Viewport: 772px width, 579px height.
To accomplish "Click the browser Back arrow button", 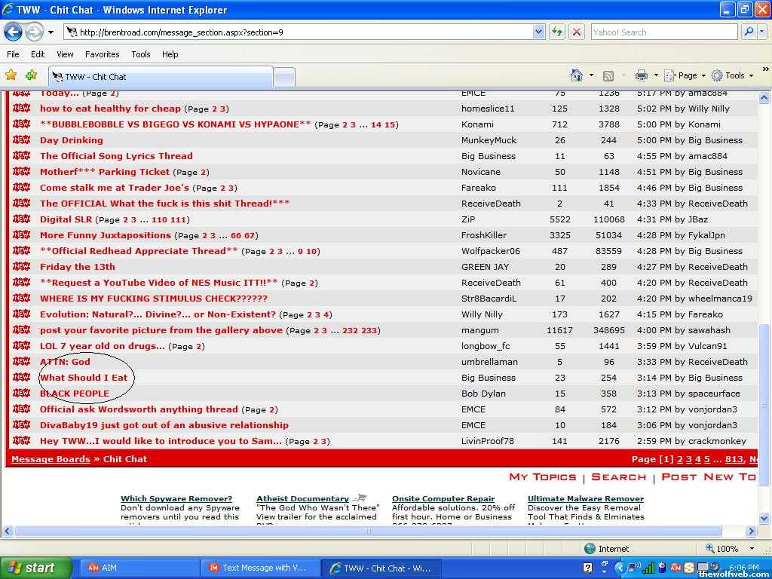I will [13, 32].
